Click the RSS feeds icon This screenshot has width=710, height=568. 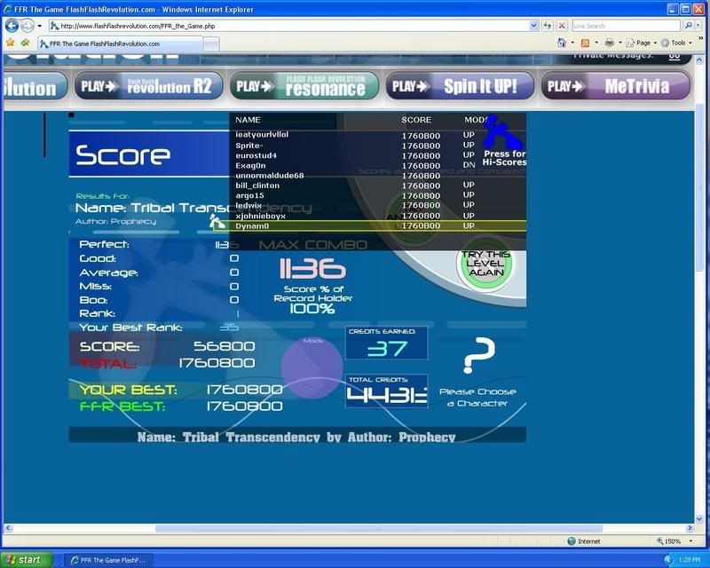[586, 43]
